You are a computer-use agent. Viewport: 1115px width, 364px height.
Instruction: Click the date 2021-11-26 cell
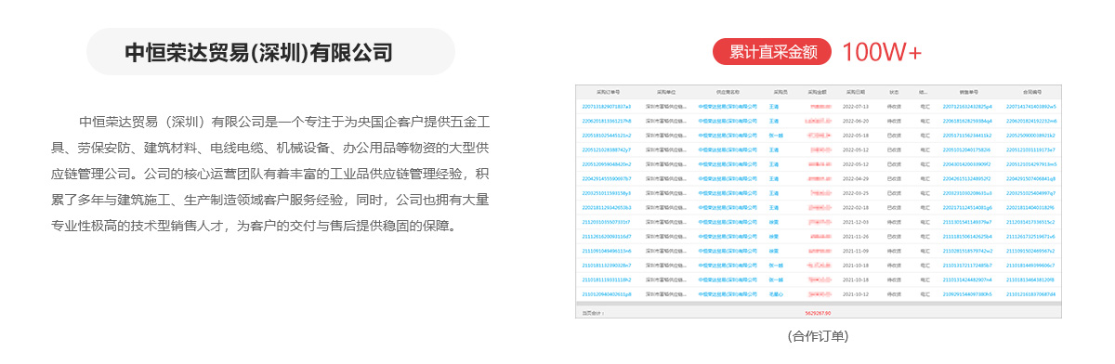pos(855,236)
